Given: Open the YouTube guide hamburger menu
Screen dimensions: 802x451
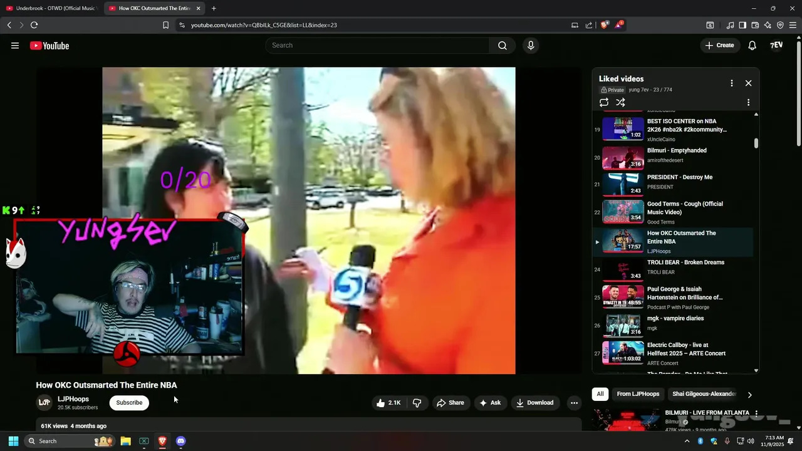Looking at the screenshot, I should click(15, 46).
